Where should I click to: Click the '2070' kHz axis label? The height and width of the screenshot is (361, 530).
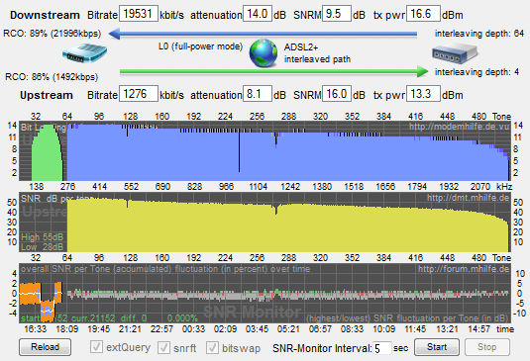click(x=480, y=187)
